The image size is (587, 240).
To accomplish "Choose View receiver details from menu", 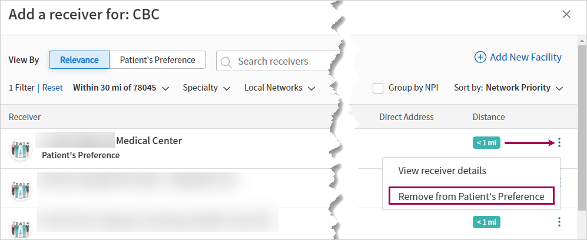I will [x=442, y=171].
